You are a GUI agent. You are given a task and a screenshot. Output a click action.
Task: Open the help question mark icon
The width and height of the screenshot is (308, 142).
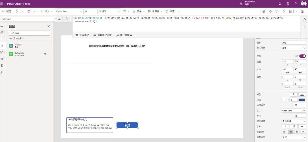[x=296, y=4]
